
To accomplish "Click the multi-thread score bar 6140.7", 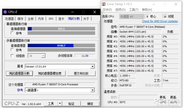I will click(61, 46).
